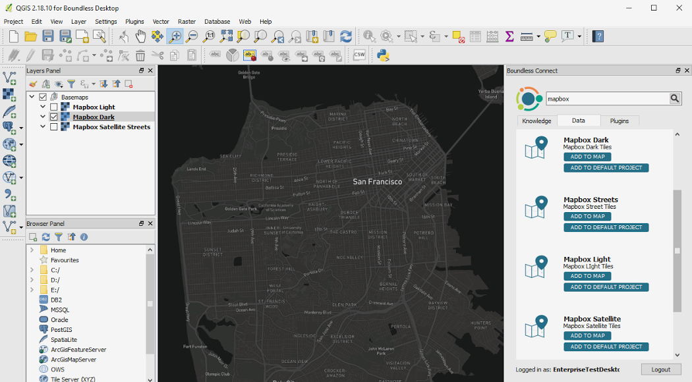This screenshot has width=692, height=382.
Task: Click Add Vector Layer in side toolbar
Action: [x=9, y=78]
